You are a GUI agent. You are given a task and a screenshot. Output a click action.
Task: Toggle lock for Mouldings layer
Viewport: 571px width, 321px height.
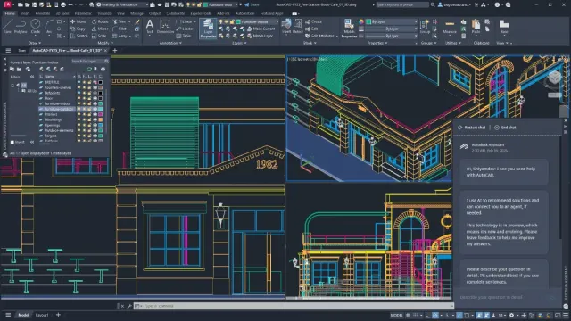pyautogui.click(x=89, y=119)
